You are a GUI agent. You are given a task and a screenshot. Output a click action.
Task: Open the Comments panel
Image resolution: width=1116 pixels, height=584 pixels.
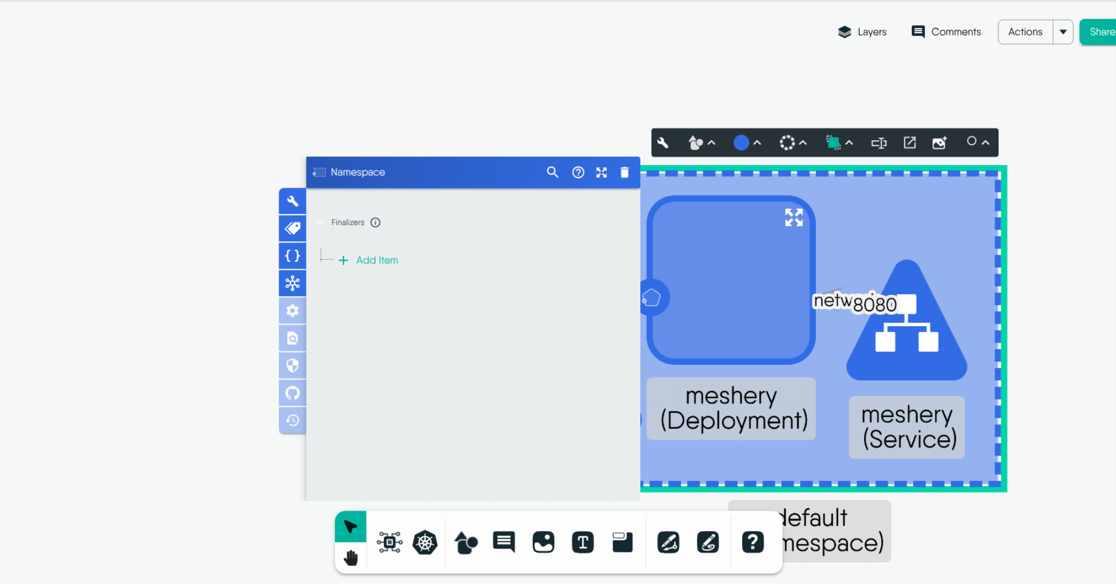(946, 32)
